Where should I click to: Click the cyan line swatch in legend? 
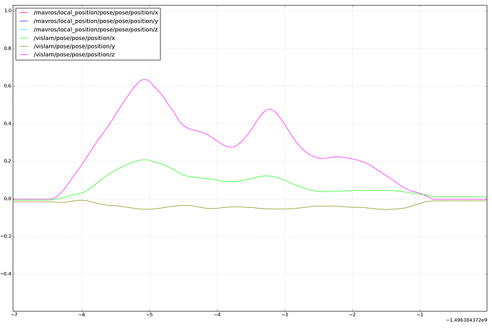tap(24, 29)
